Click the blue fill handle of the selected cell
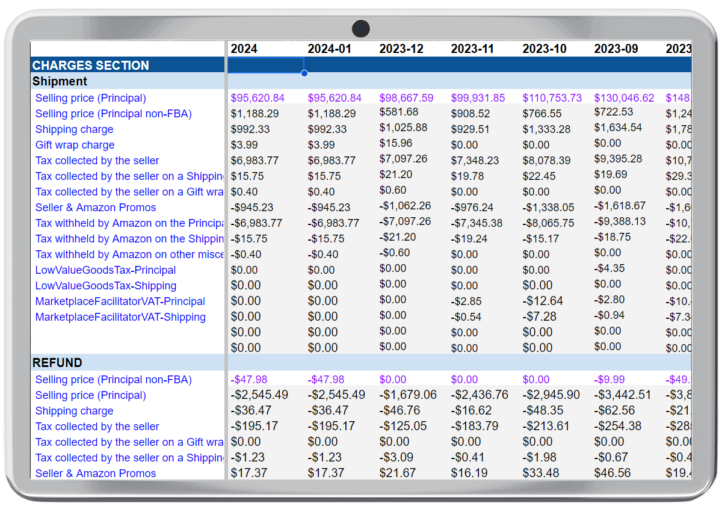 pyautogui.click(x=304, y=73)
